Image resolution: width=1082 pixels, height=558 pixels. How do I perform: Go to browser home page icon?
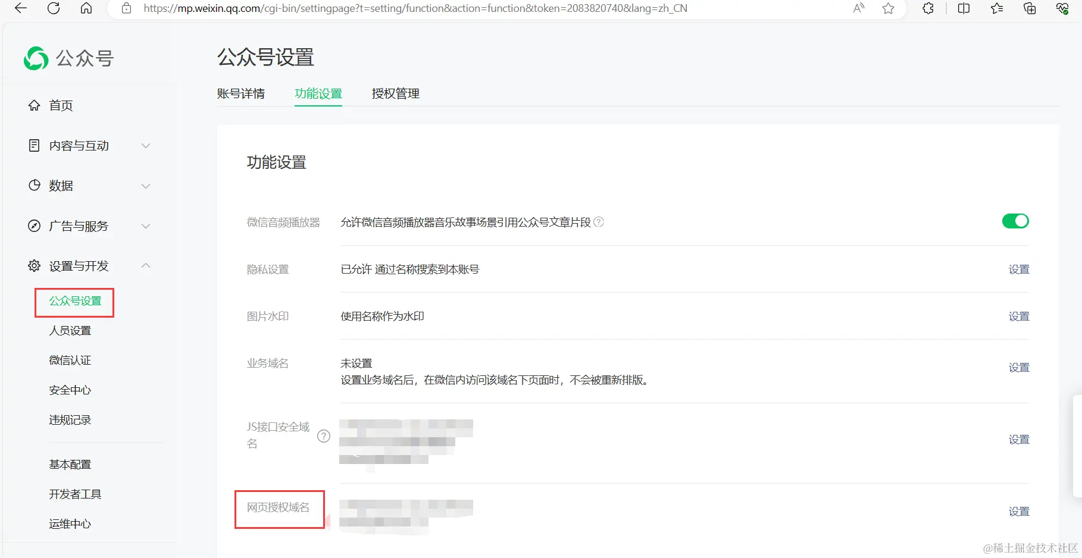(86, 8)
